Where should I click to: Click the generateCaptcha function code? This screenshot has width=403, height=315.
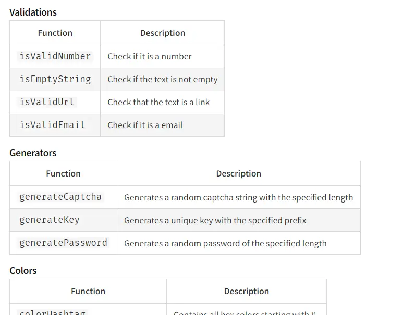pyautogui.click(x=60, y=197)
